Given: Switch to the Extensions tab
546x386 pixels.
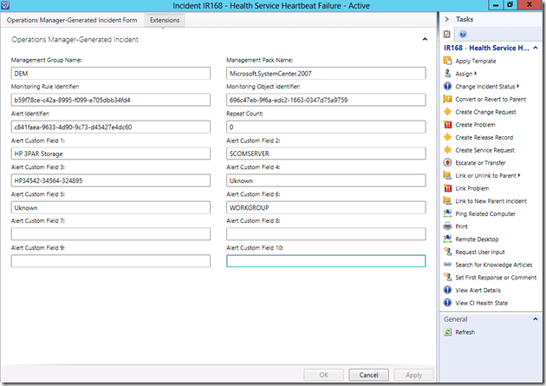Looking at the screenshot, I should coord(164,19).
